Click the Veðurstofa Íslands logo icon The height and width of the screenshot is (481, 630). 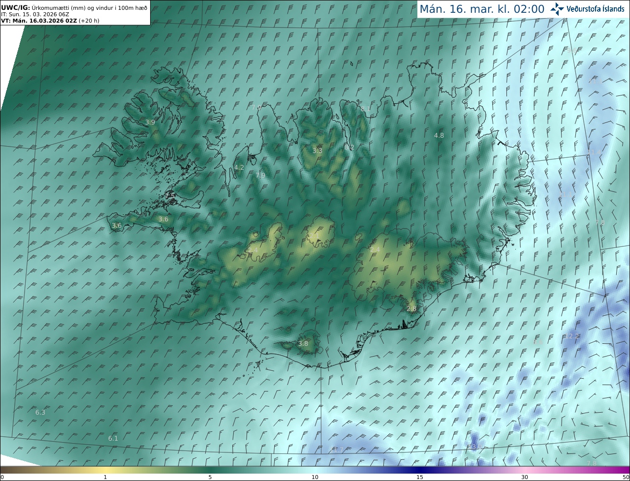(558, 9)
